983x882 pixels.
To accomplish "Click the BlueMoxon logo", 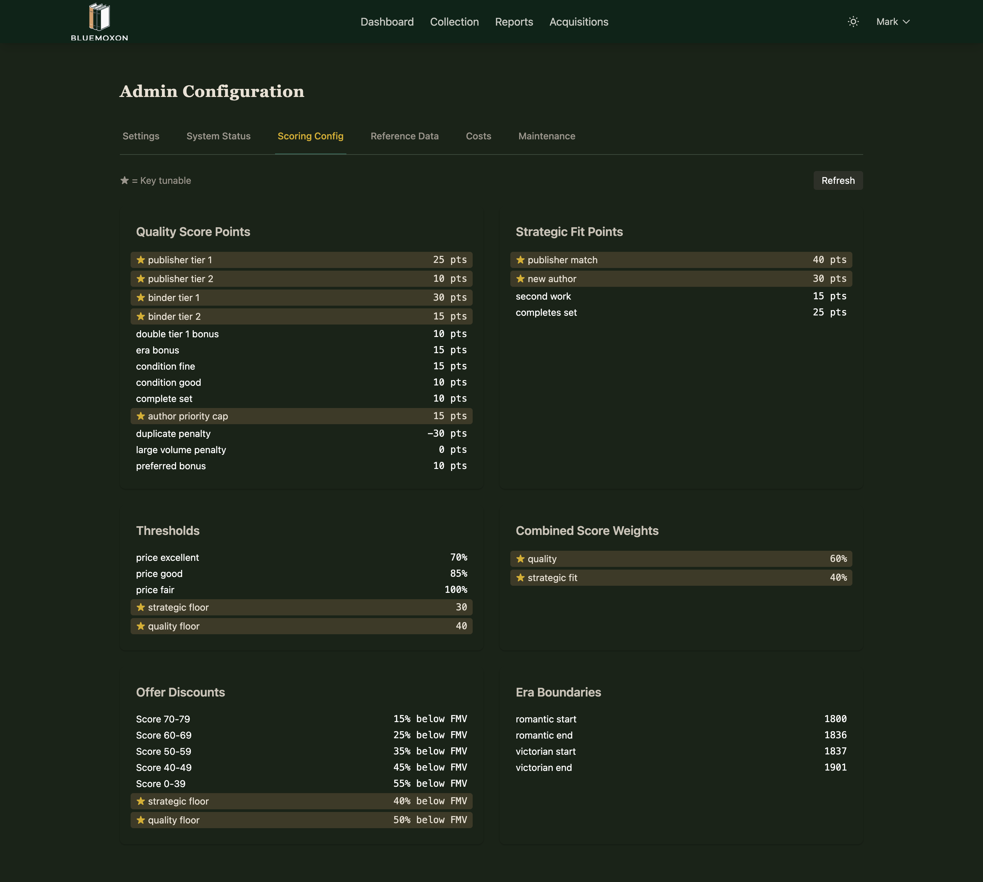I will coord(99,21).
